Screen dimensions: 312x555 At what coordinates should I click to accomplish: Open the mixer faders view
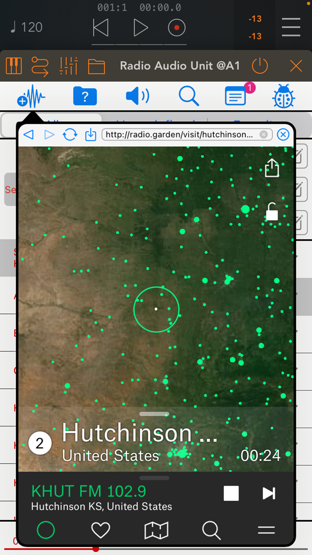[69, 66]
